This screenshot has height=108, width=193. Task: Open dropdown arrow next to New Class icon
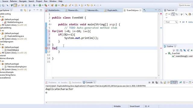click(59, 5)
